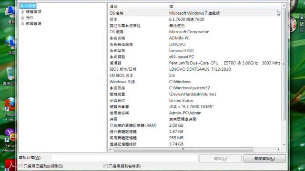Screen dimensions: 305x171
Task: Select the BIOS 版本/日期 row
Action: point(194,69)
